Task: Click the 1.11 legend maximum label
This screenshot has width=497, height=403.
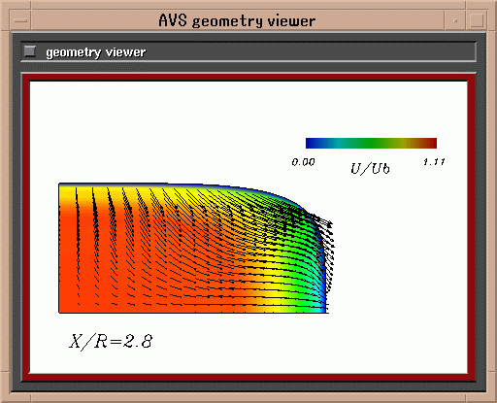Action: pyautogui.click(x=434, y=161)
